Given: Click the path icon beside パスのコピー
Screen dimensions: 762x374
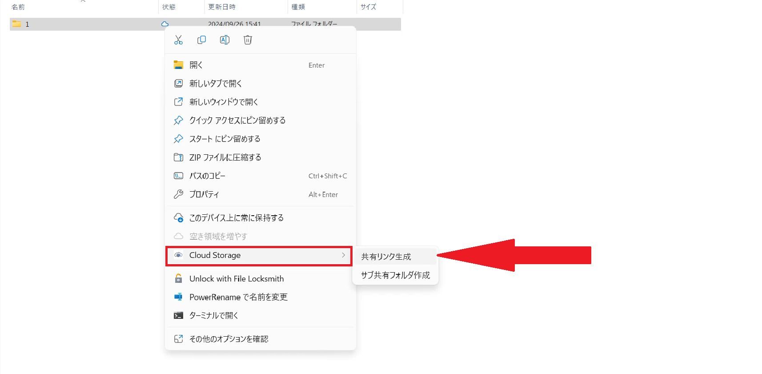Looking at the screenshot, I should point(178,176).
